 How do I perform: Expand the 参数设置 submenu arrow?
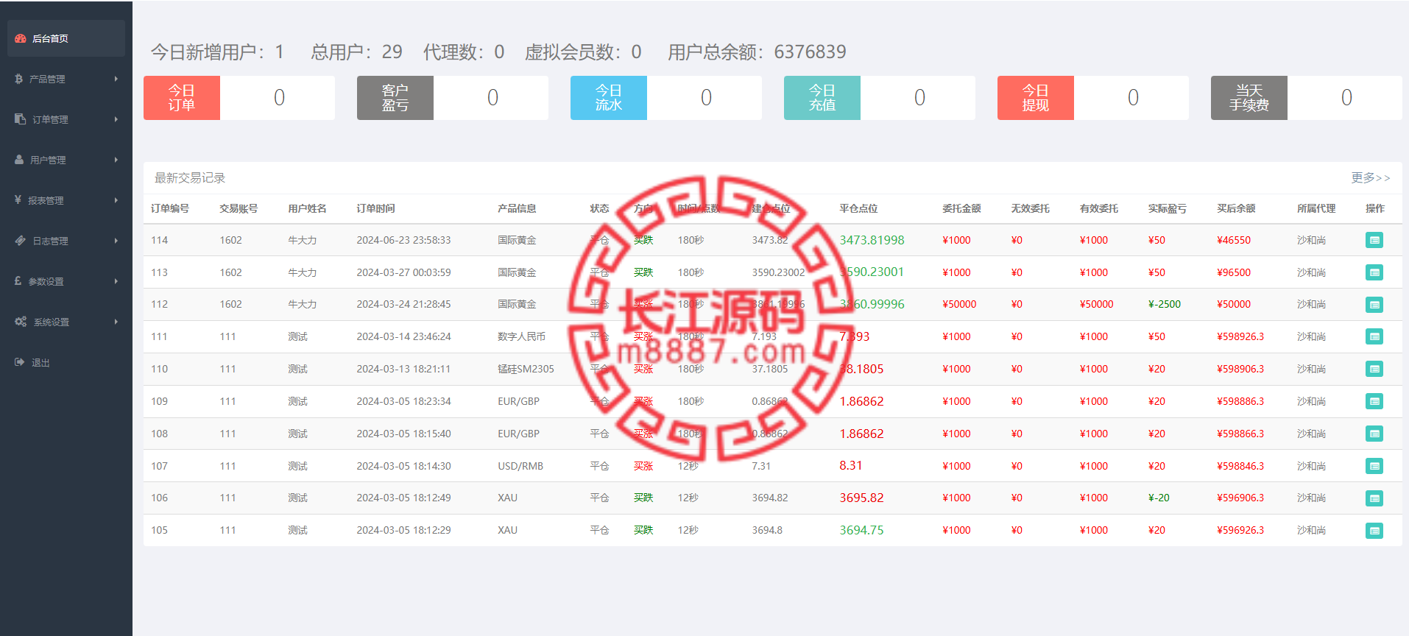pyautogui.click(x=116, y=281)
